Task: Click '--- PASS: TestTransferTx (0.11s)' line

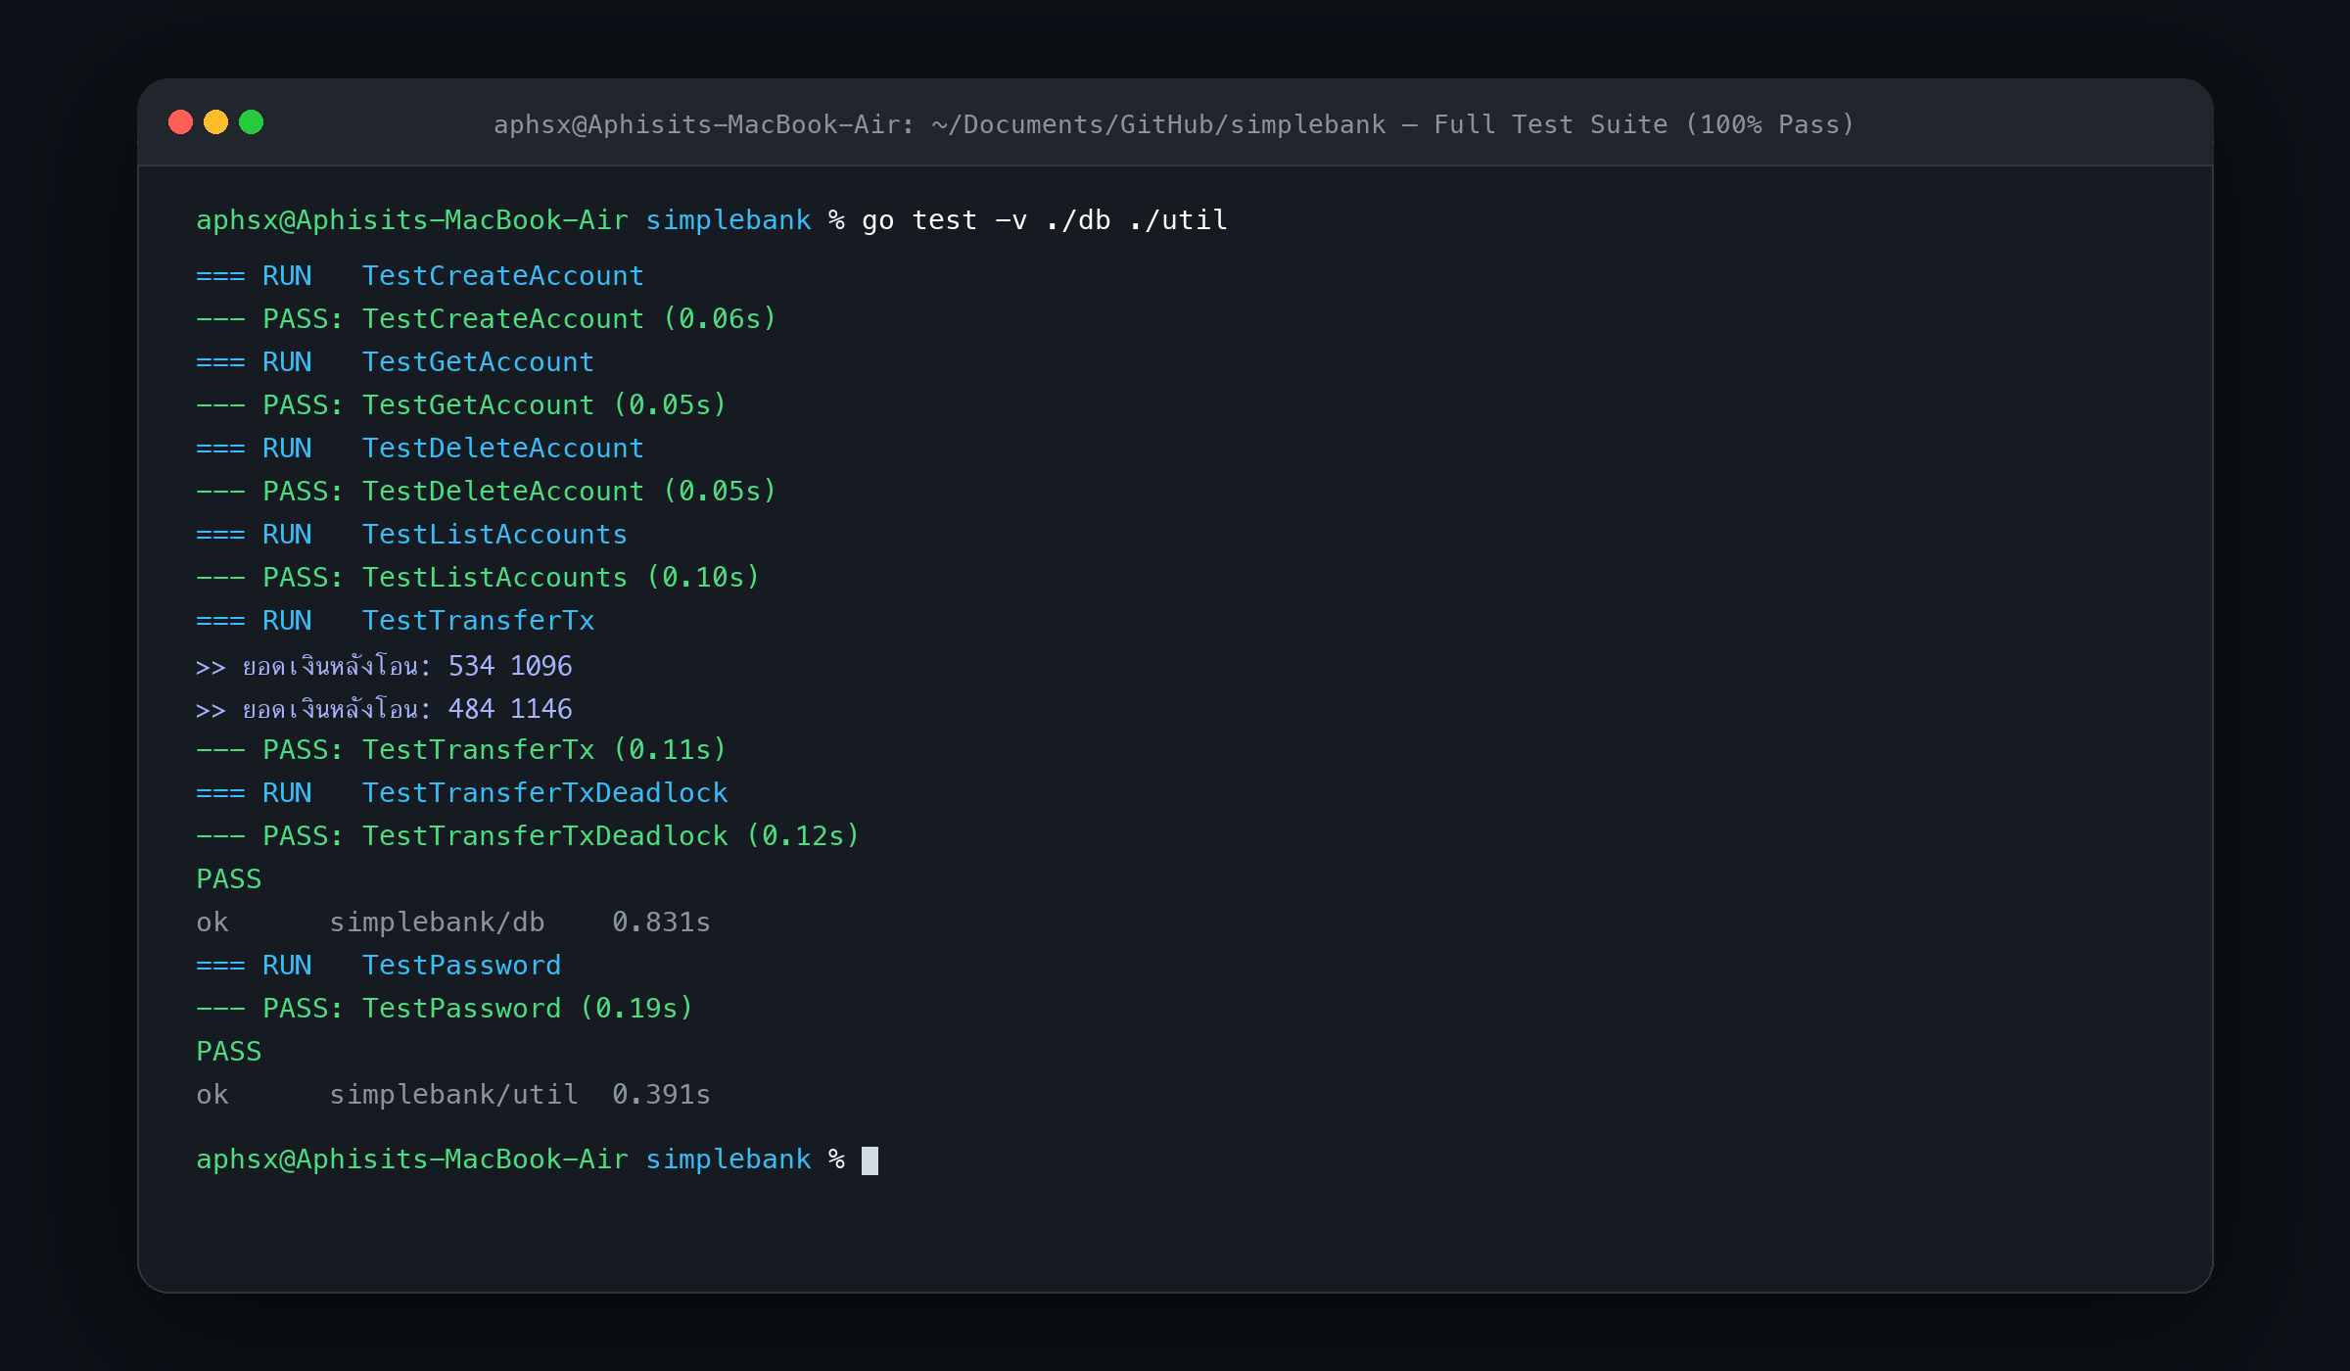Action: click(461, 750)
